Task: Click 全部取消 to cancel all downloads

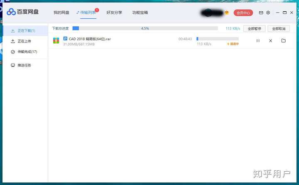Action: coord(279,29)
